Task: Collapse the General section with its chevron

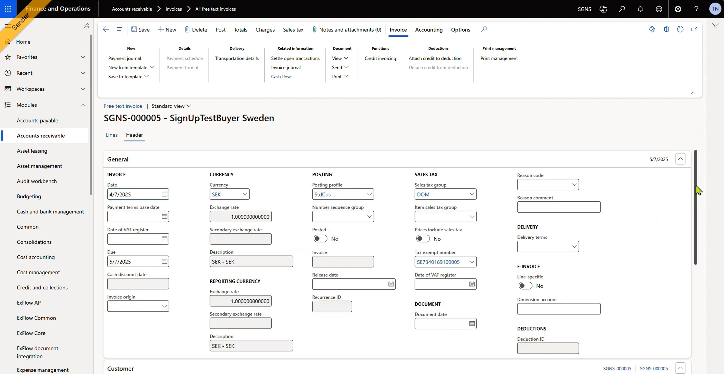Action: pos(680,159)
